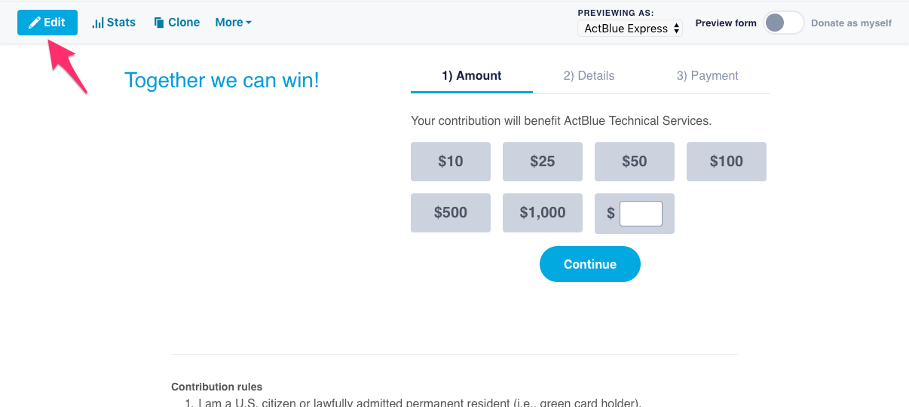Open the Previewing As ActBlue Express selector

coord(630,29)
